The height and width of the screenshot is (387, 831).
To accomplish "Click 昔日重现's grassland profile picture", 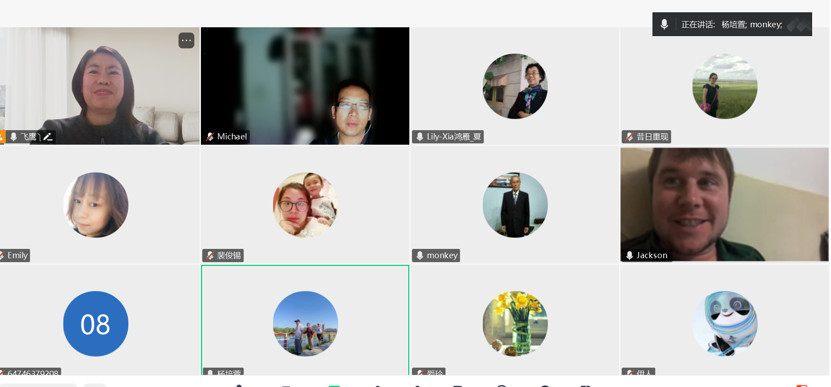I will pos(725,86).
